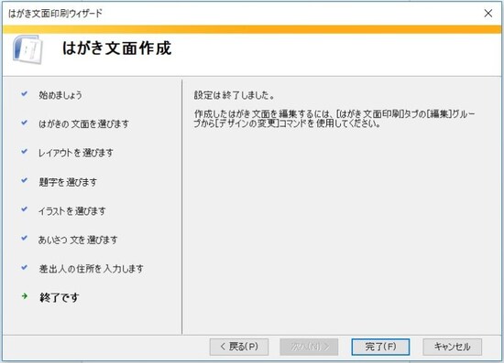Select the 始めましょう step

coord(60,95)
